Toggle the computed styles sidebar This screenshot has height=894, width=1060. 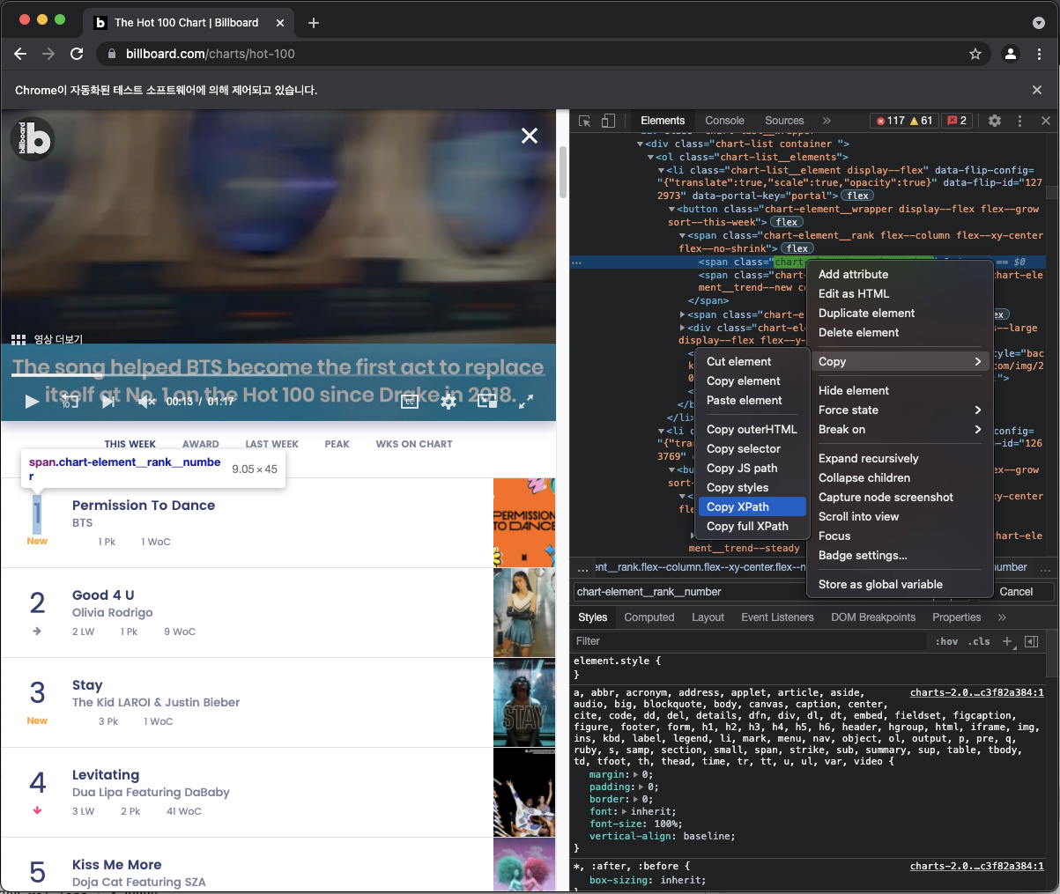[x=1032, y=641]
